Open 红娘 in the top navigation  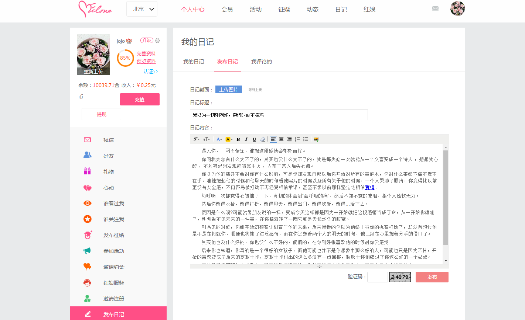pos(369,10)
